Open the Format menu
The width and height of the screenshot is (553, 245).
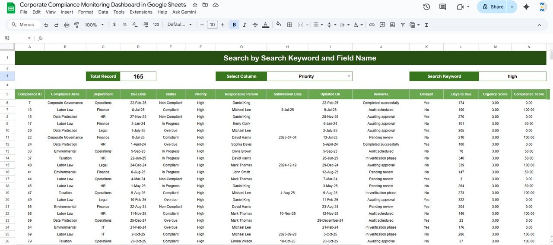86,12
